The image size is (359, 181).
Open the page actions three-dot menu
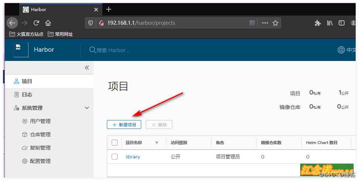[x=265, y=23]
